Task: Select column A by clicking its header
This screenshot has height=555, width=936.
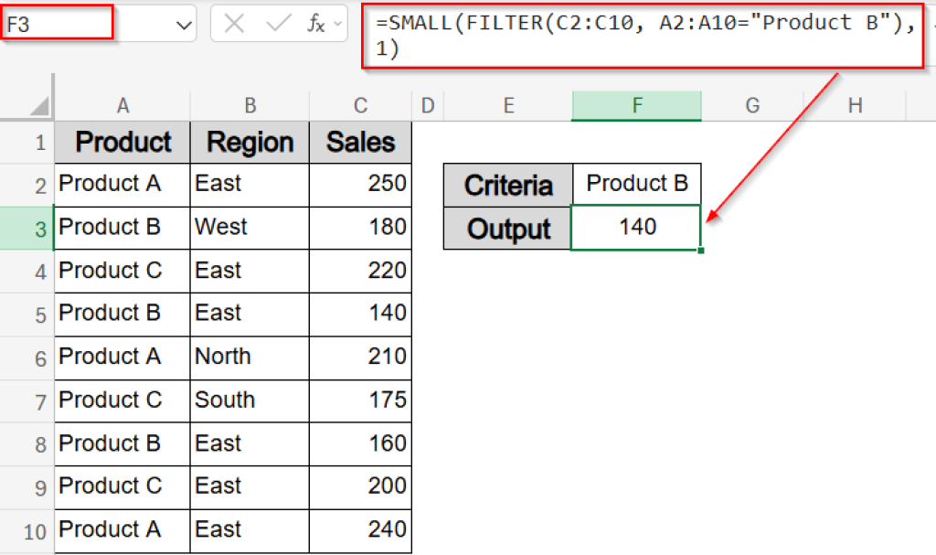Action: click(x=122, y=105)
